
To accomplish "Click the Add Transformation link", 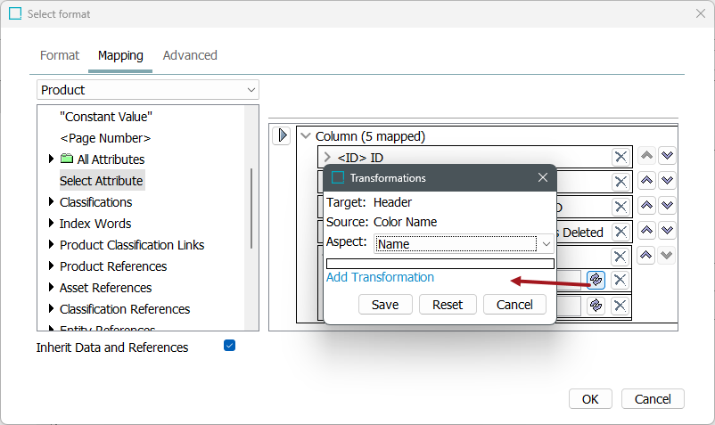I will (x=380, y=277).
